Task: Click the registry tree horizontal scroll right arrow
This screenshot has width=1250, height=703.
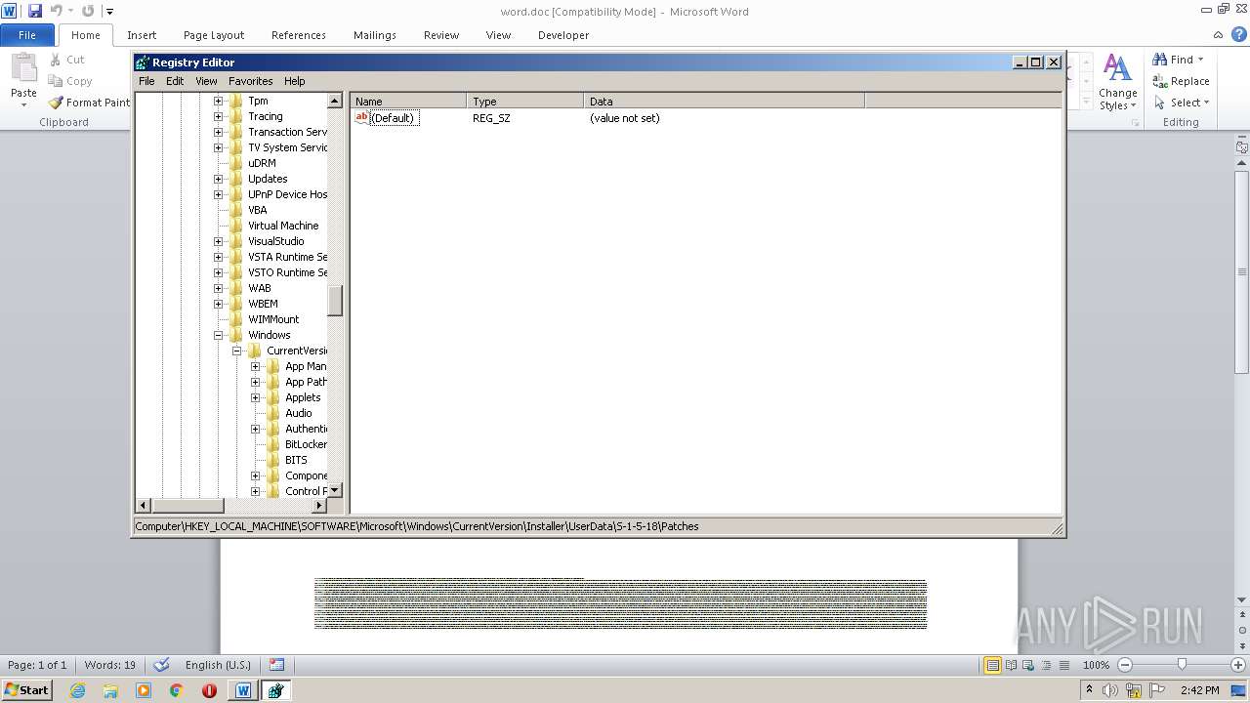Action: (319, 505)
